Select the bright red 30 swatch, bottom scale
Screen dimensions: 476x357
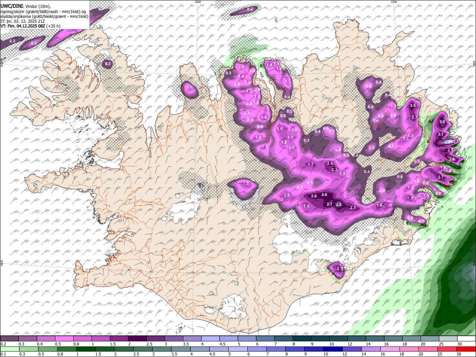click(x=466, y=349)
